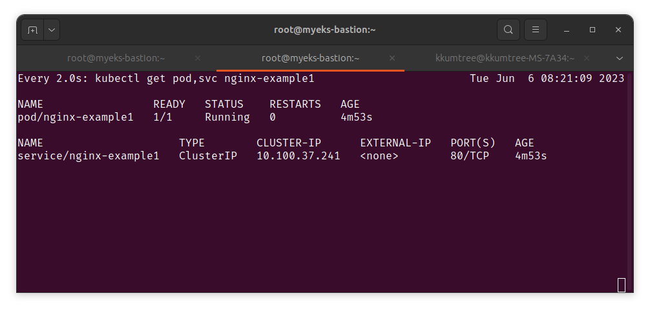650x311 pixels.
Task: Click the cluster IP 10.100.37.241
Action: click(x=299, y=156)
